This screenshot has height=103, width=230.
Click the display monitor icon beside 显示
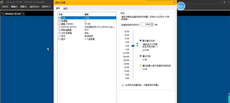pyautogui.click(x=60, y=39)
